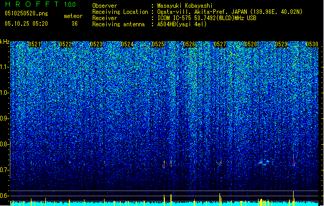Click the Receiving Location label
Image resolution: width=324 pixels, height=206 pixels.
(x=120, y=12)
